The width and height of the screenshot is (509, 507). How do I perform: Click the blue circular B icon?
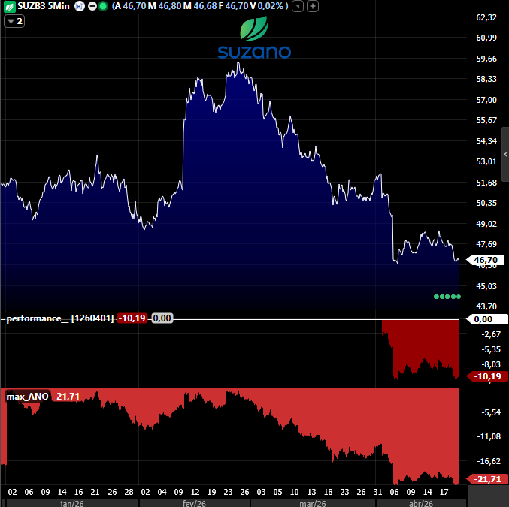pyautogui.click(x=79, y=6)
